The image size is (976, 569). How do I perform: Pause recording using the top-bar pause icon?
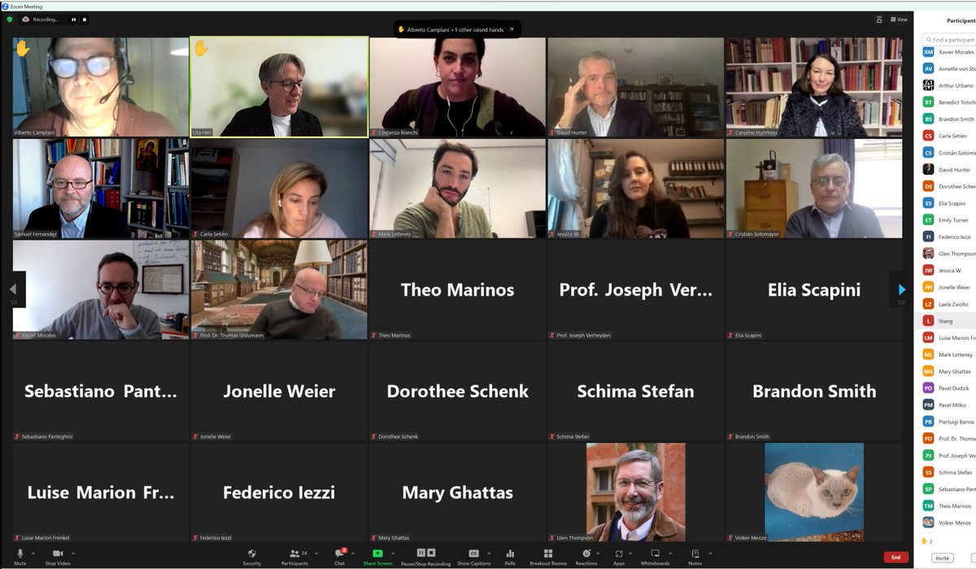click(x=73, y=19)
